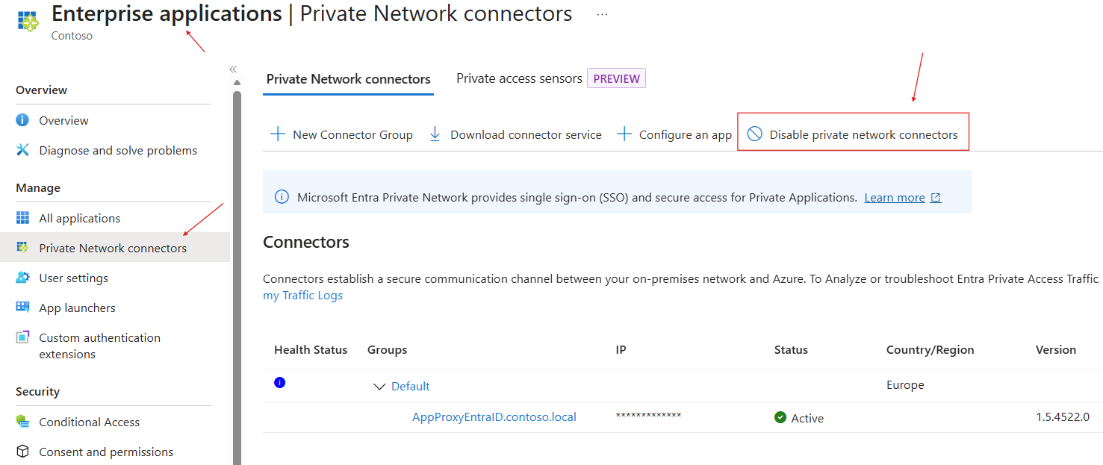
Task: Open Diagnose and solve problems
Action: [118, 150]
